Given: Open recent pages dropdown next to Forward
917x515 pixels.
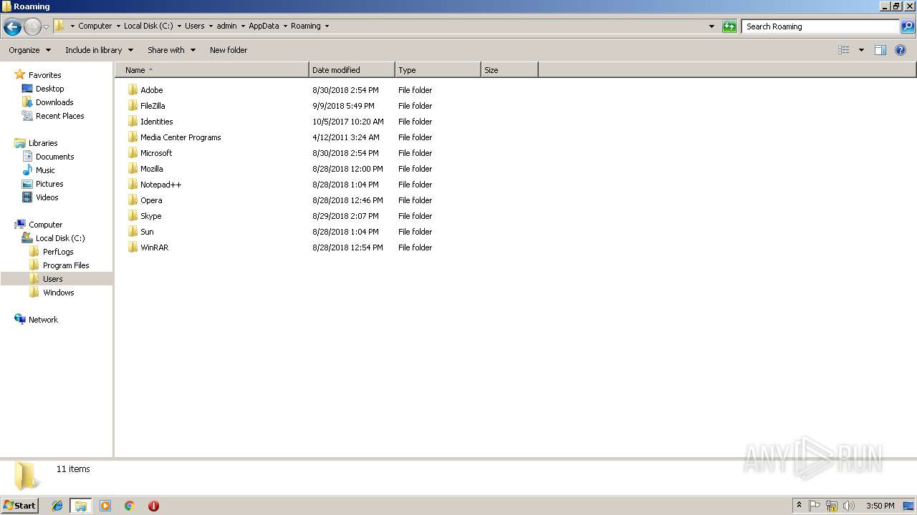Looking at the screenshot, I should [x=47, y=27].
